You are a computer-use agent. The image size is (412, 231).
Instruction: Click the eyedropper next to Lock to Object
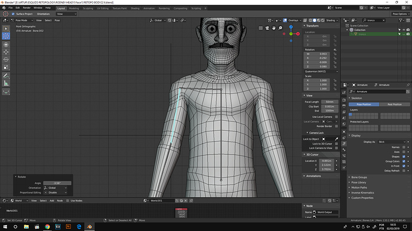(336, 139)
